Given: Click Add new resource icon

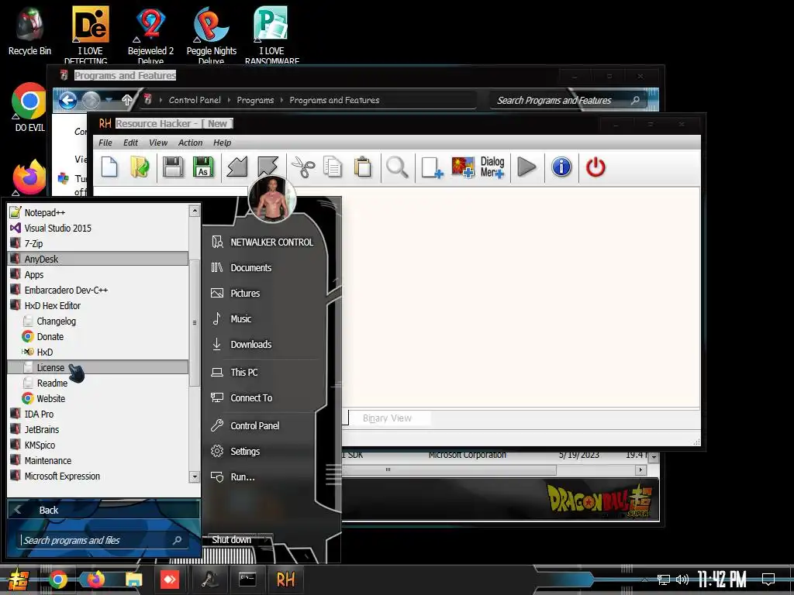Looking at the screenshot, I should (432, 167).
